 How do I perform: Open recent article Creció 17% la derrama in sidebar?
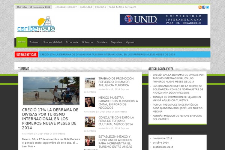[x=178, y=78]
